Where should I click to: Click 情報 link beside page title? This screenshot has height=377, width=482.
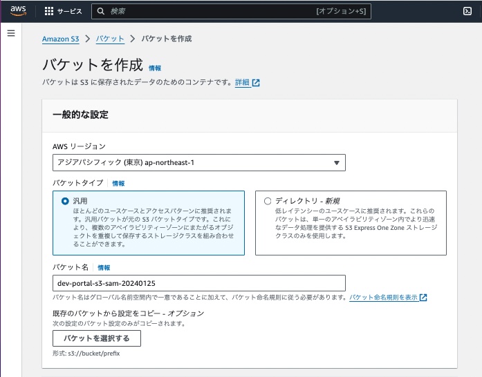coord(155,68)
